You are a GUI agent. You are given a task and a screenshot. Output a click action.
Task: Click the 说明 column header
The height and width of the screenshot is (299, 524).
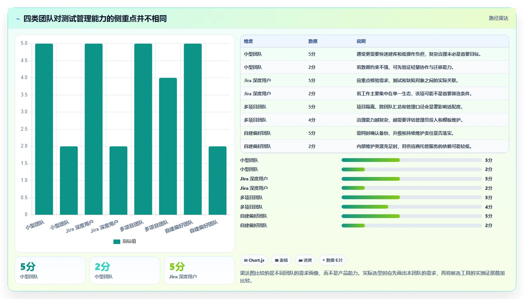pyautogui.click(x=361, y=41)
